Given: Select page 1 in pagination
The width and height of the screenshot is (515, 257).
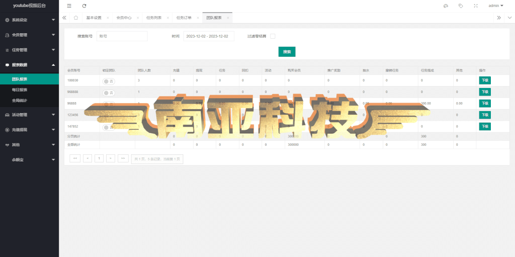Looking at the screenshot, I should click(x=99, y=158).
